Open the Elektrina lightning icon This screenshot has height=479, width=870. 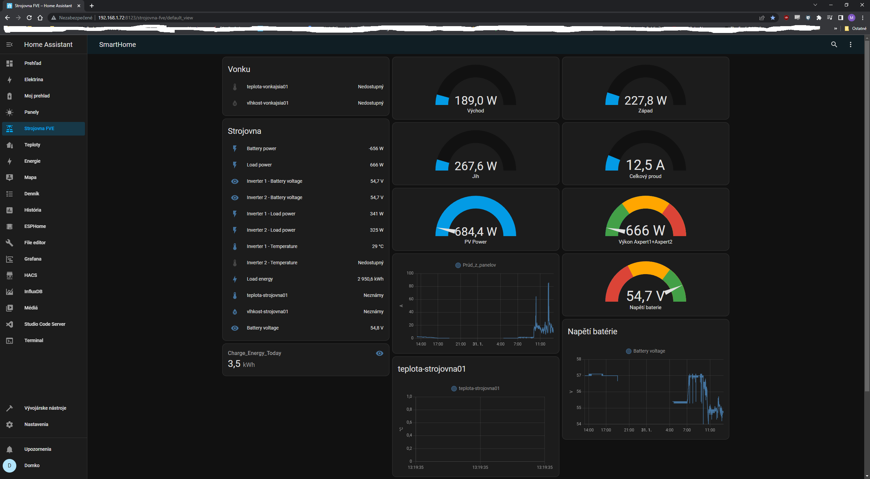[10, 79]
